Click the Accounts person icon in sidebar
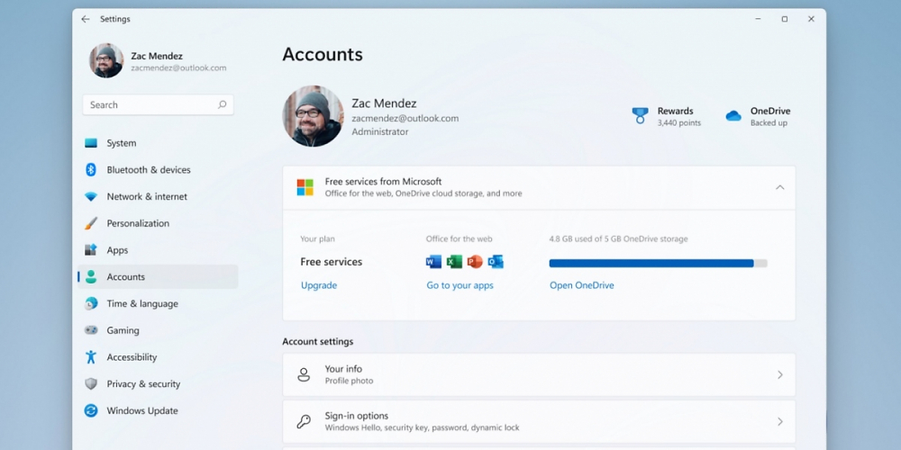 pyautogui.click(x=91, y=276)
